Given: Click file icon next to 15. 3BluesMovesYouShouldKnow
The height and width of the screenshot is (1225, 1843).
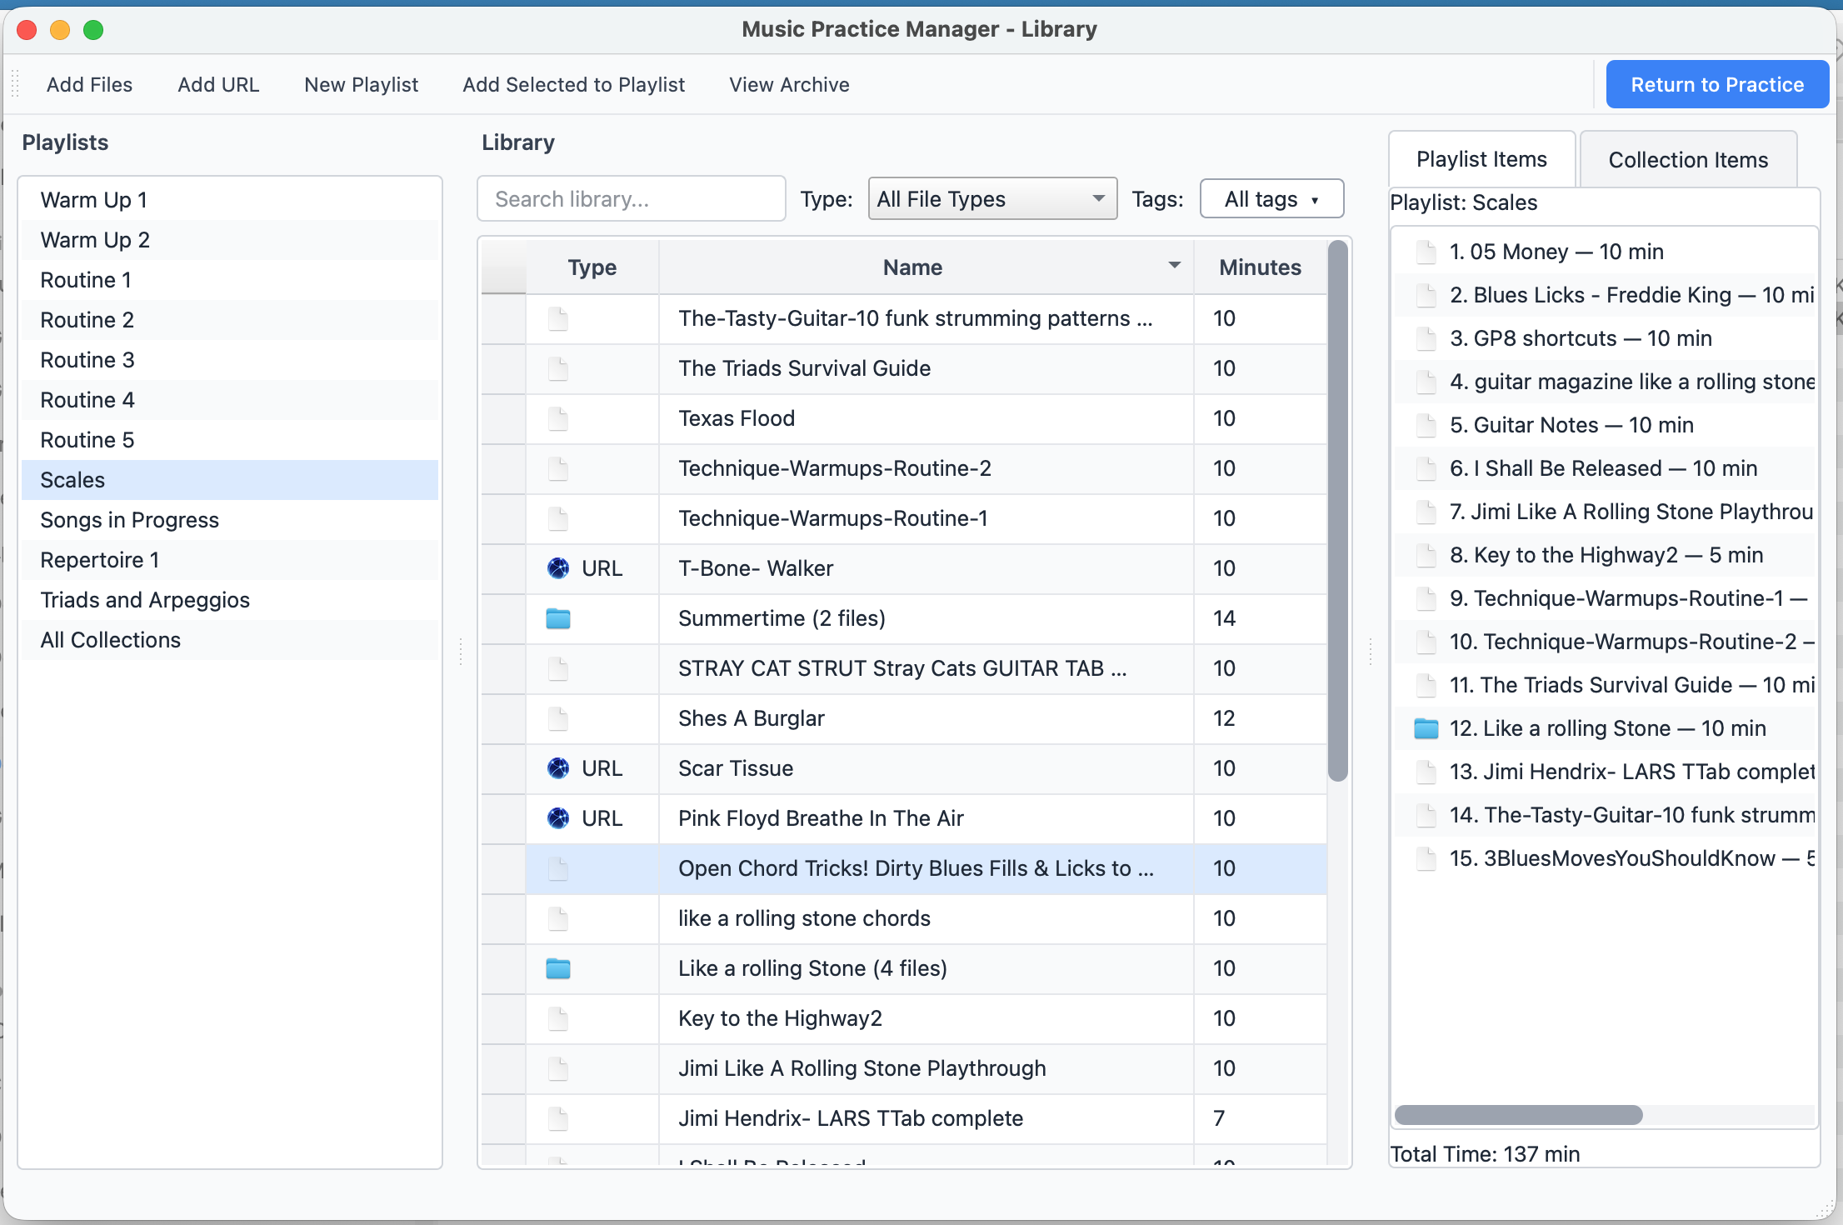Looking at the screenshot, I should (1426, 858).
